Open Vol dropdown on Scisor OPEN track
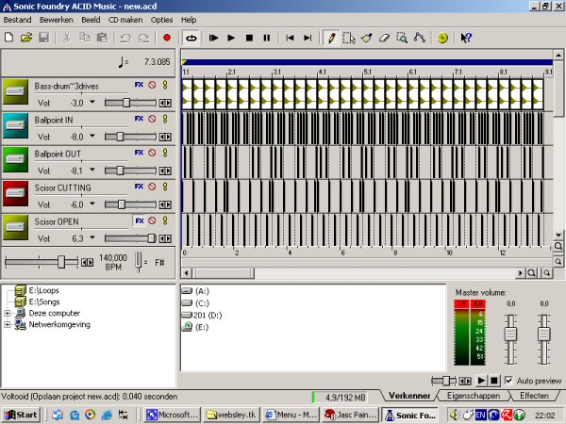The image size is (566, 424). point(92,237)
